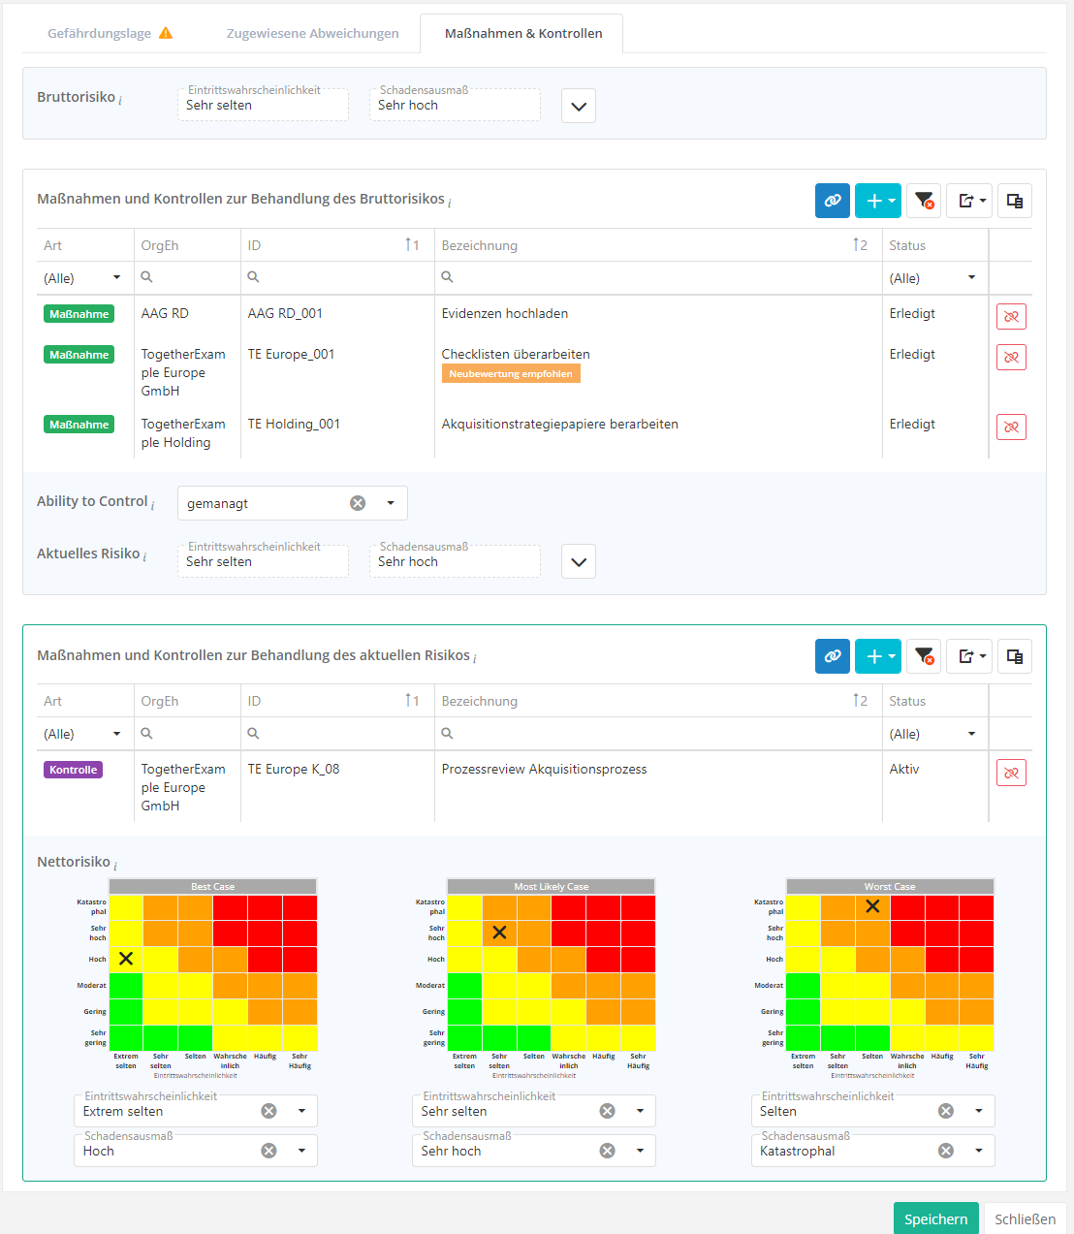Click add button in aktuelles Risiko toolbar
Image resolution: width=1074 pixels, height=1234 pixels.
[877, 656]
